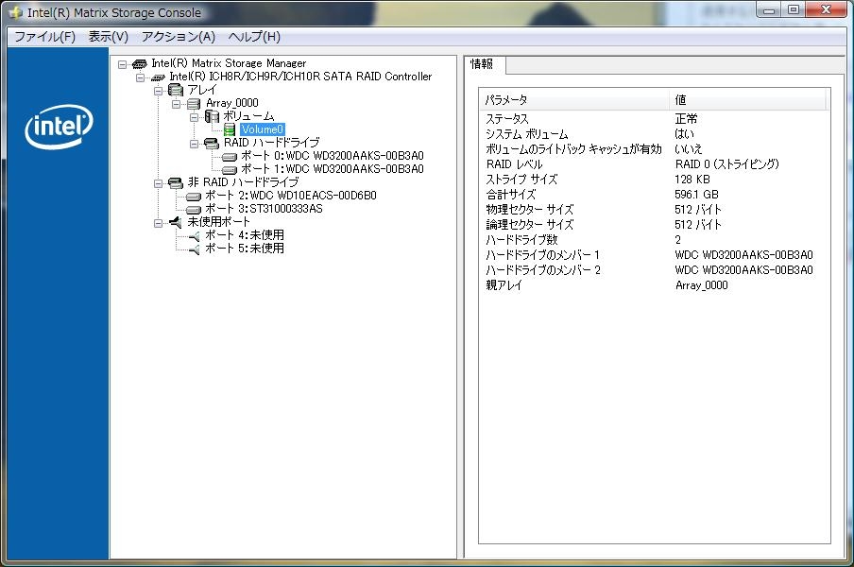Click the 値 column header

[747, 99]
